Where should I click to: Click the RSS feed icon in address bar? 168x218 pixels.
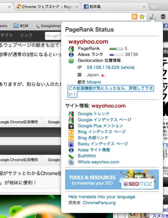134,17
